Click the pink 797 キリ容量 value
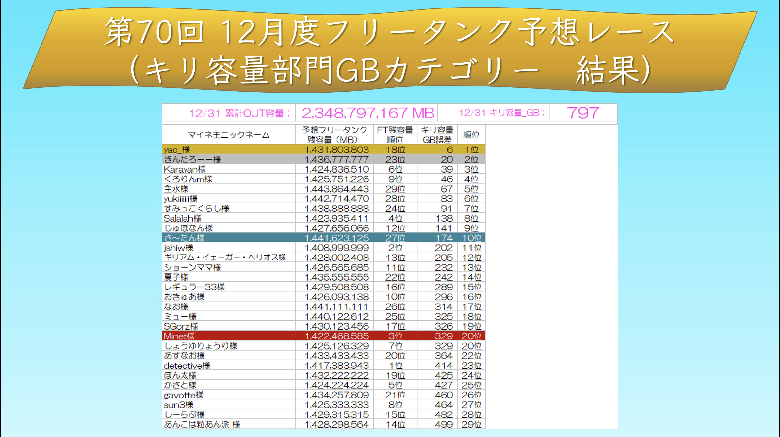The image size is (780, 437). [583, 113]
